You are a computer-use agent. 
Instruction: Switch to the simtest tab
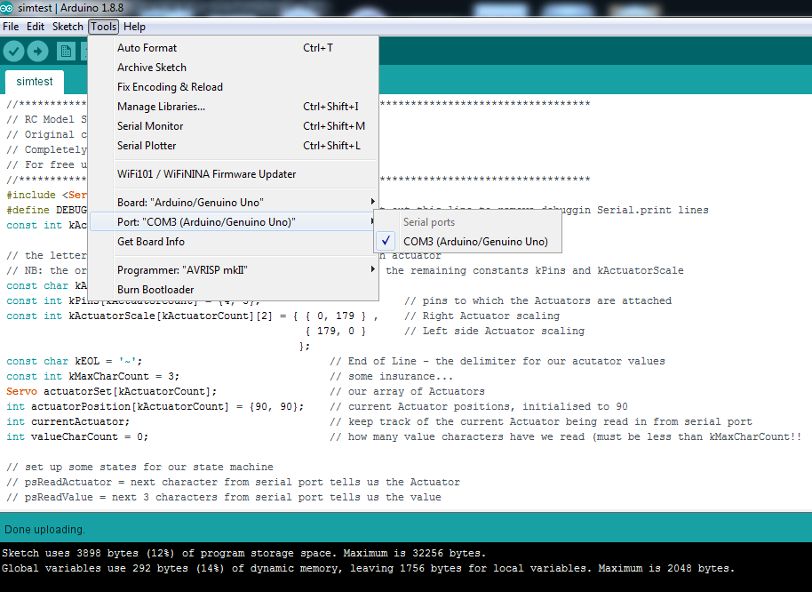coord(35,82)
